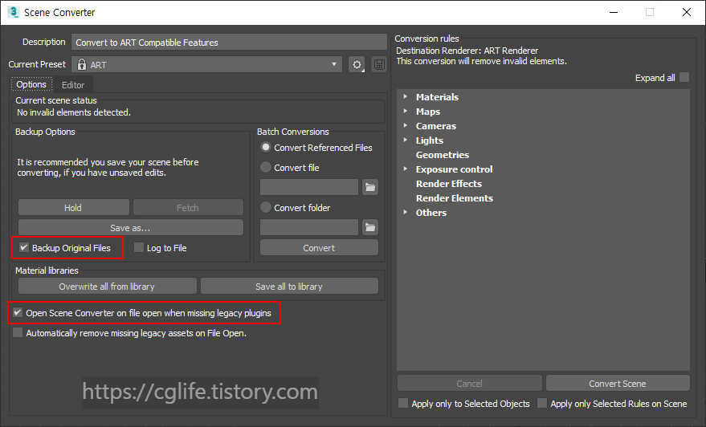
Task: Enable Log to File checkbox
Action: tap(139, 247)
